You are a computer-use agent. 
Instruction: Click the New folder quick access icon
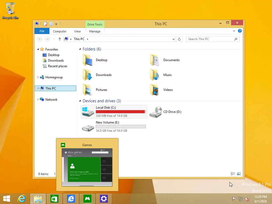pos(51,24)
